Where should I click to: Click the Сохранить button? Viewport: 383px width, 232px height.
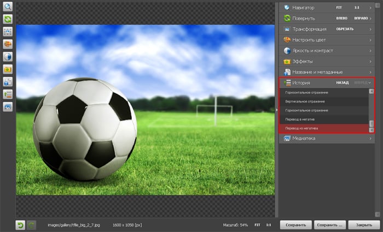click(296, 224)
